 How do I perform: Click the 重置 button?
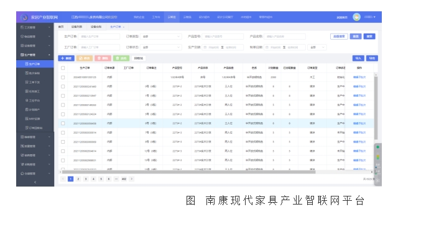point(356,37)
